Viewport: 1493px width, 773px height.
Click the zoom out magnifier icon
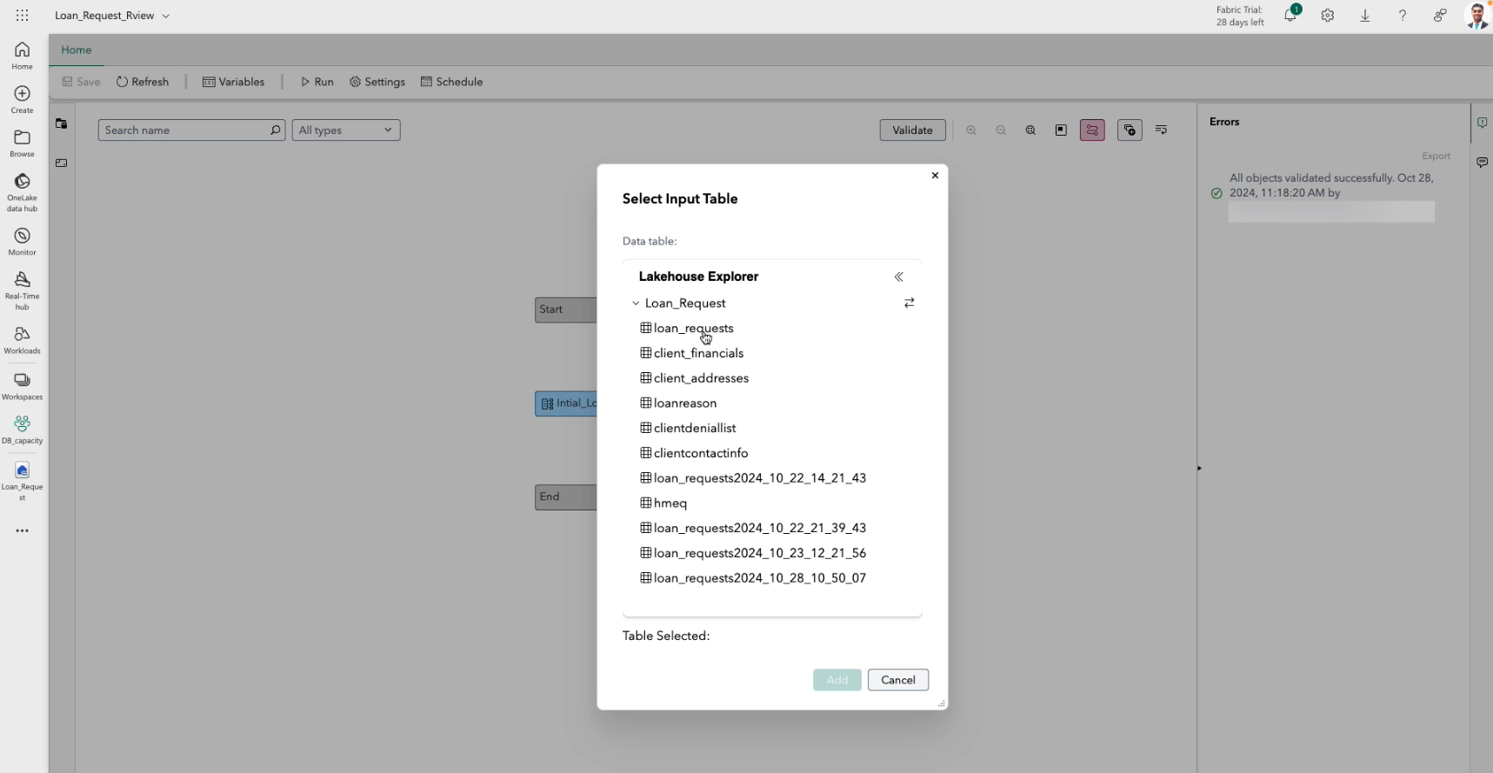pos(1001,130)
